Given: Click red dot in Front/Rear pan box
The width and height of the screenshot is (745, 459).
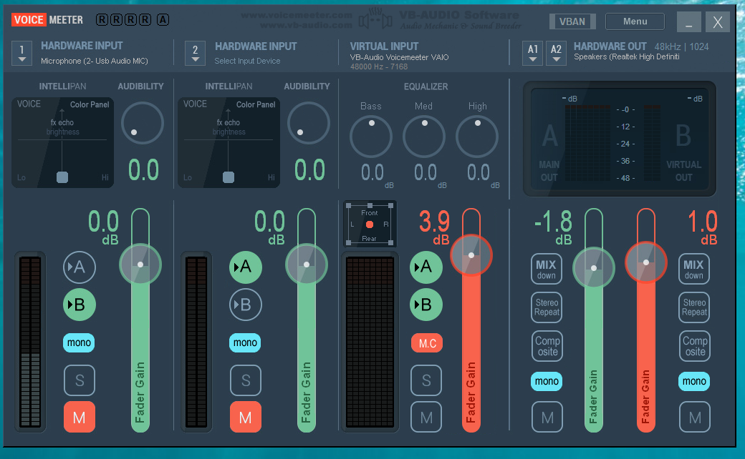Looking at the screenshot, I should tap(370, 224).
